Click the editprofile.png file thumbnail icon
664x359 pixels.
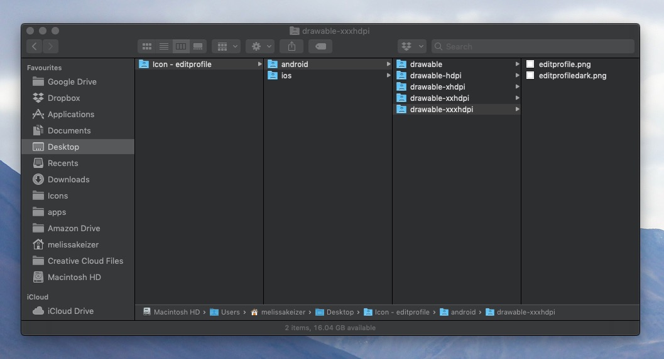point(530,64)
